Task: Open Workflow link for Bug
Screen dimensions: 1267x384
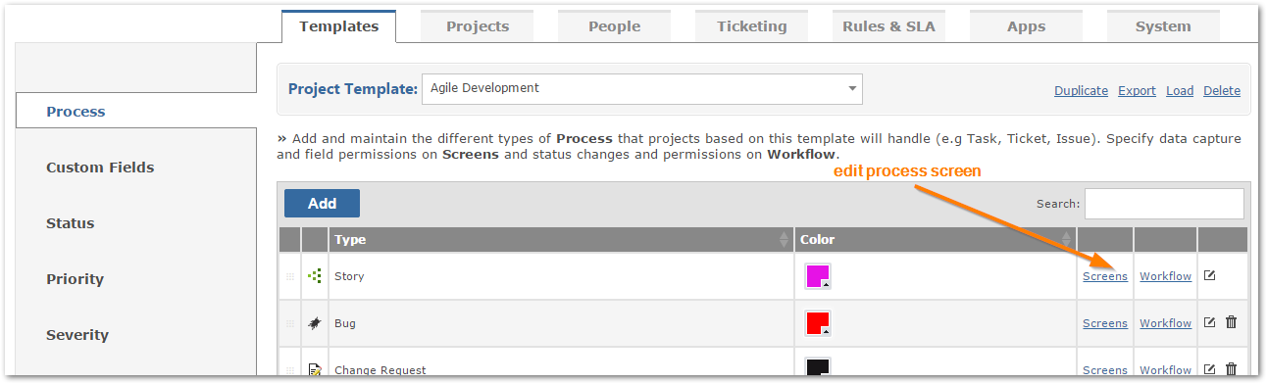Action: [1166, 323]
